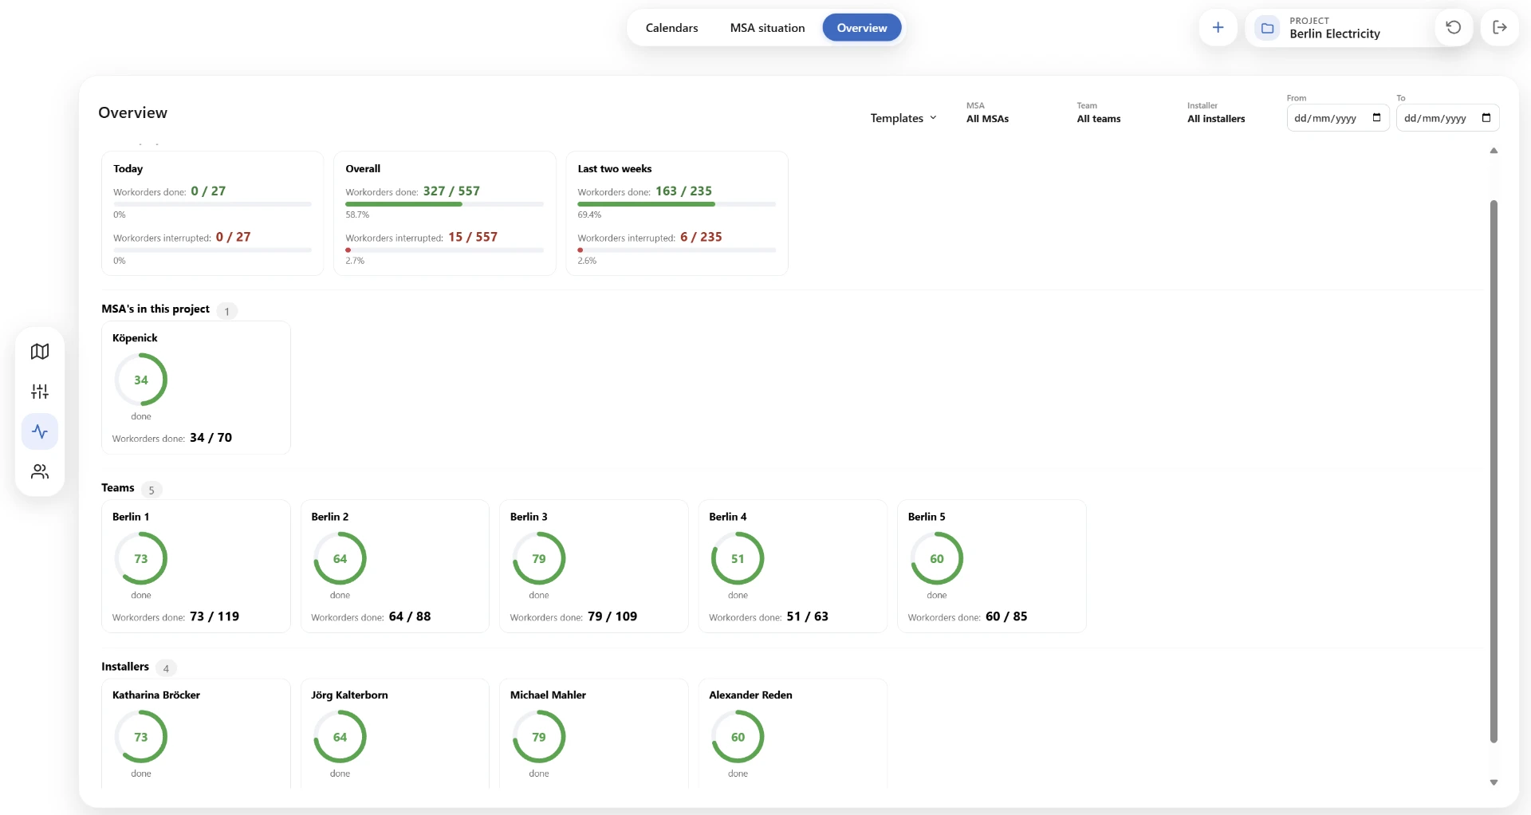
Task: Click the From date input field
Action: pos(1338,118)
